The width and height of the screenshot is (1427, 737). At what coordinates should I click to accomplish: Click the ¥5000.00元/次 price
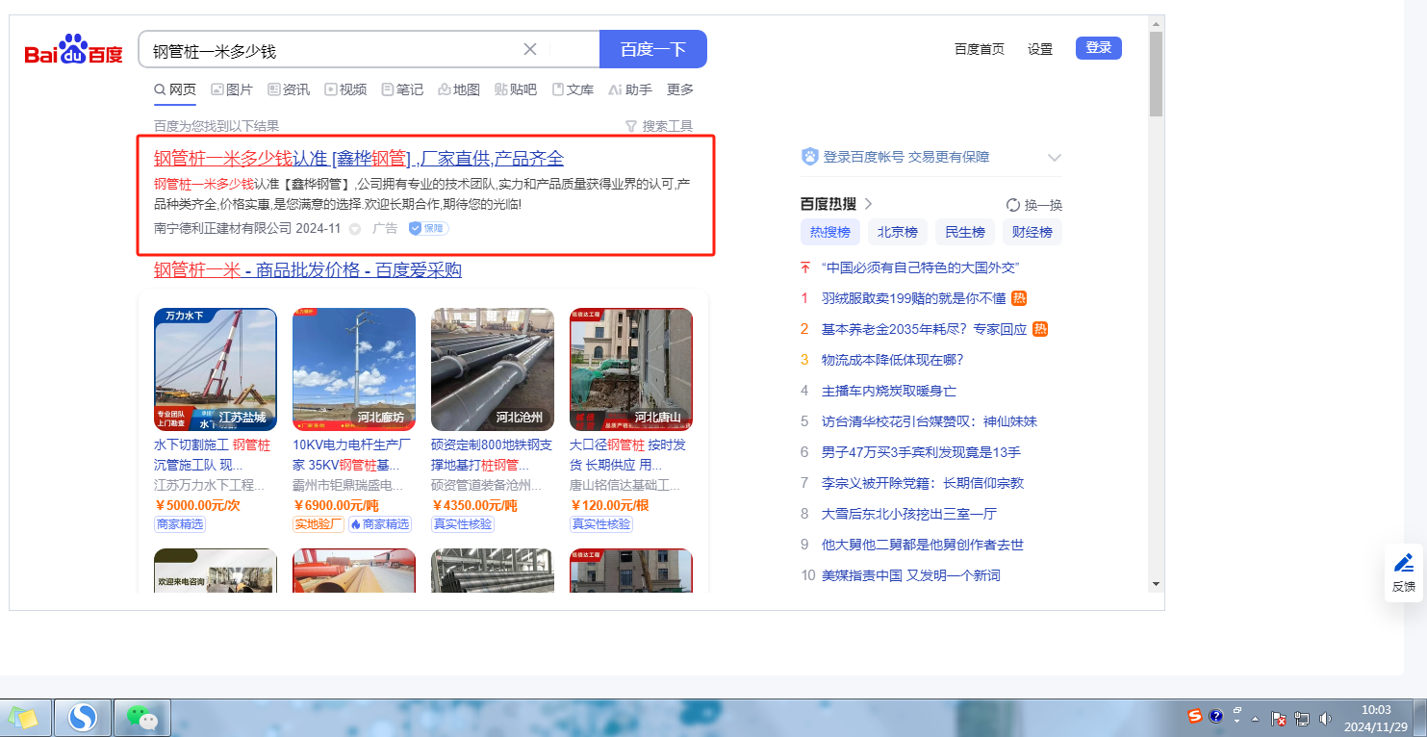pyautogui.click(x=197, y=505)
